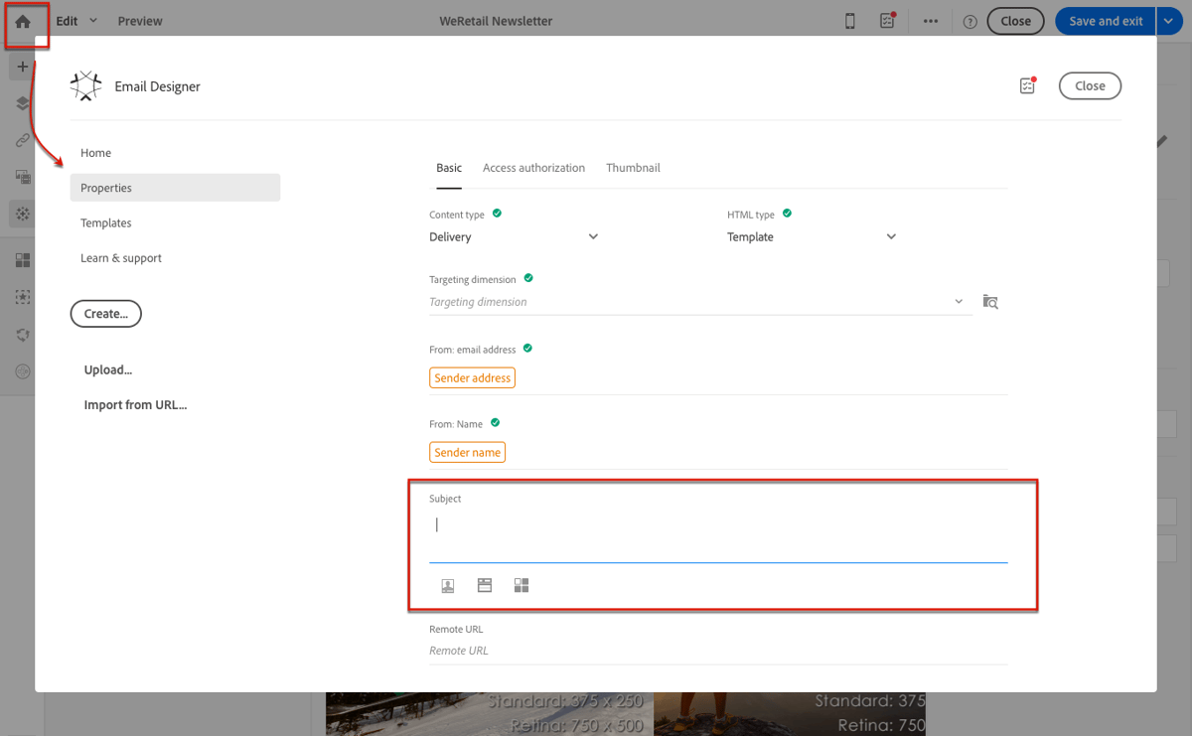Image resolution: width=1192 pixels, height=736 pixels.
Task: Expand the Targeting dimension dropdown
Action: coord(958,301)
